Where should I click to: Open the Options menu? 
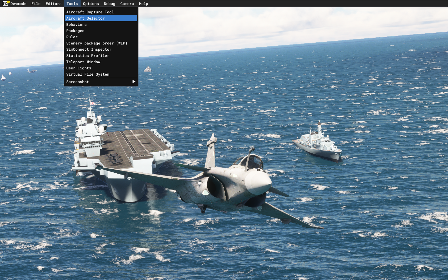pos(91,4)
